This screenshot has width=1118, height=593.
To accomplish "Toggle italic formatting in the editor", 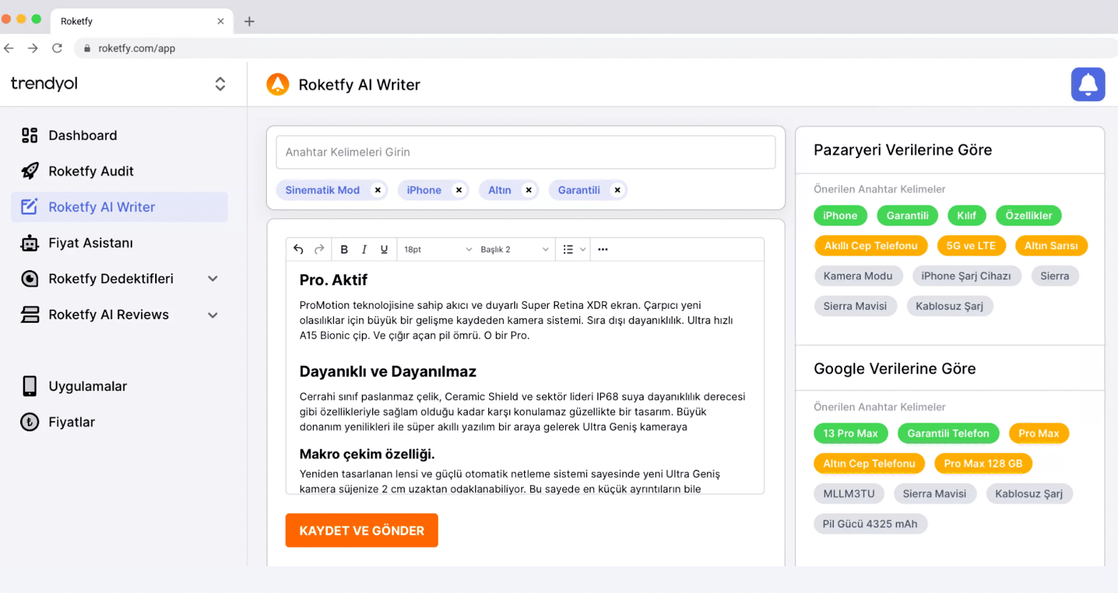I will (x=364, y=249).
